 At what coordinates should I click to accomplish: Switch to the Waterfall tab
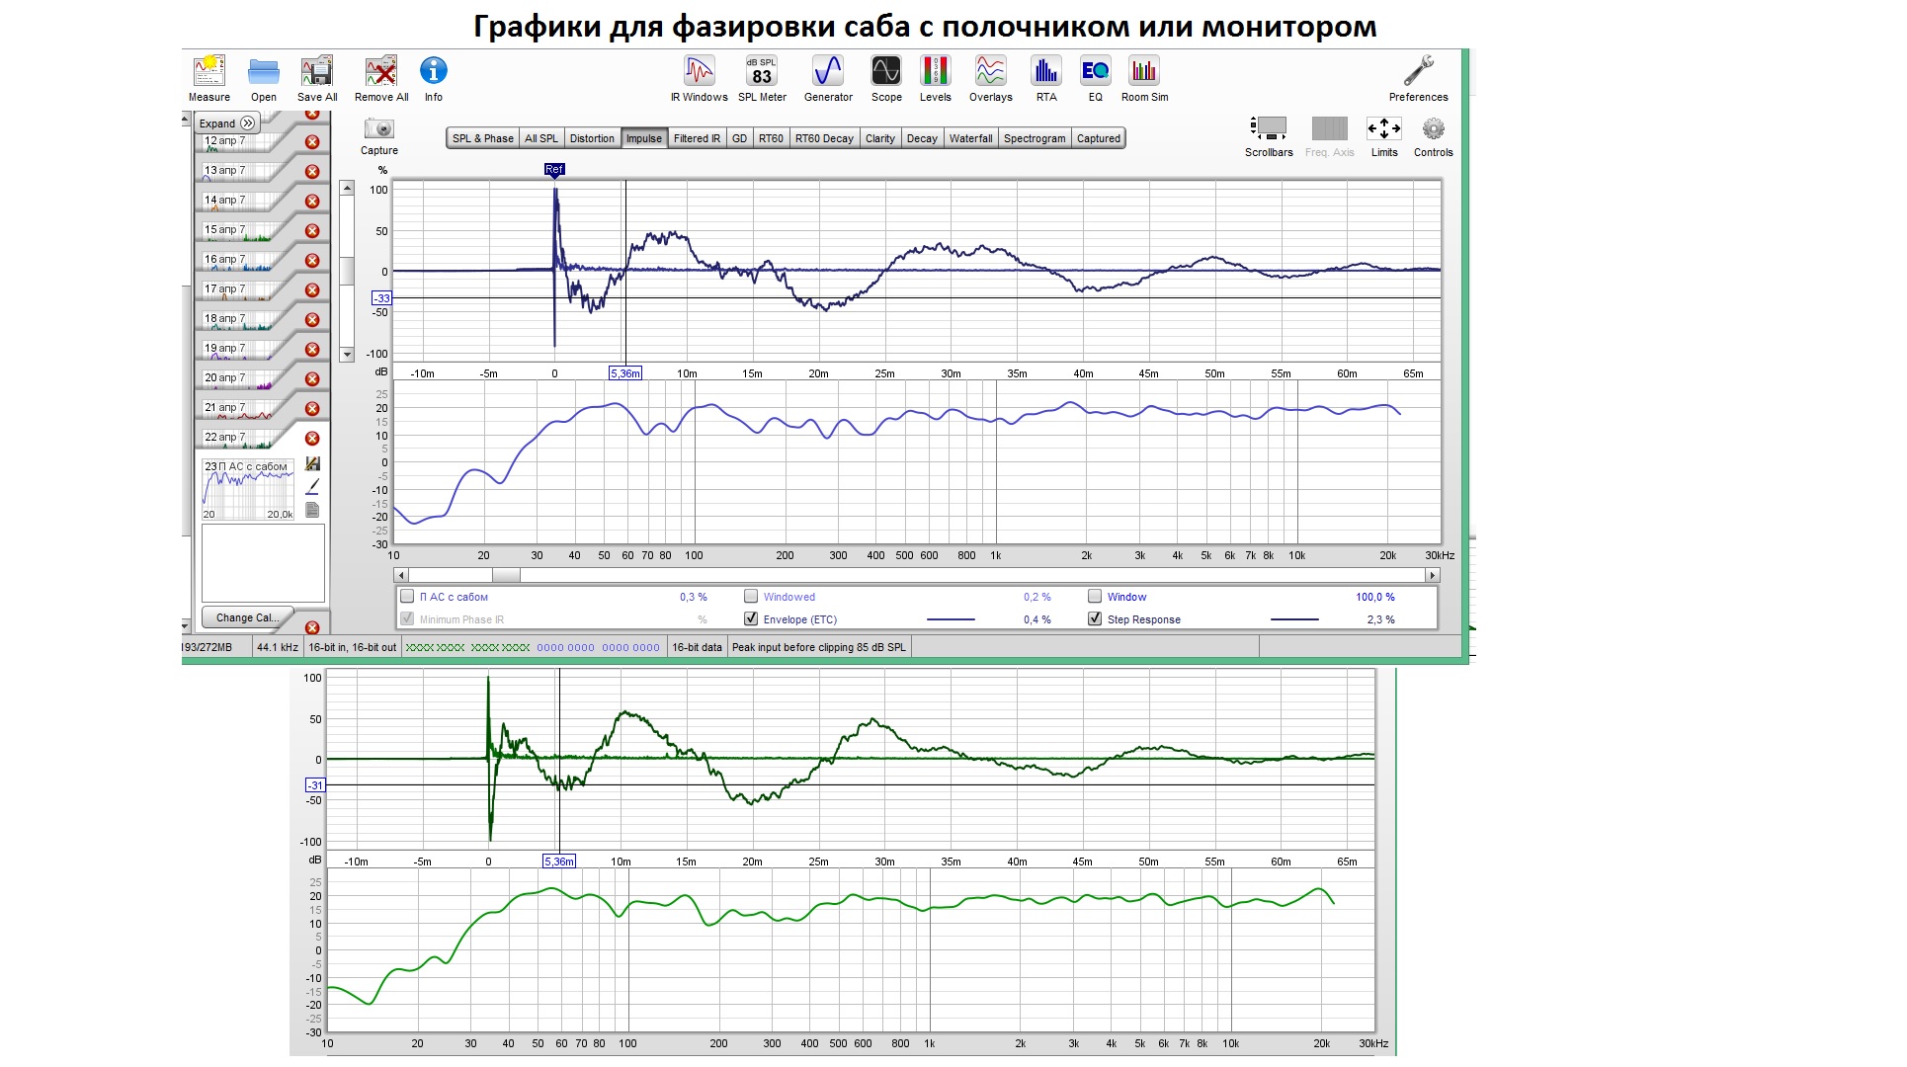click(970, 138)
